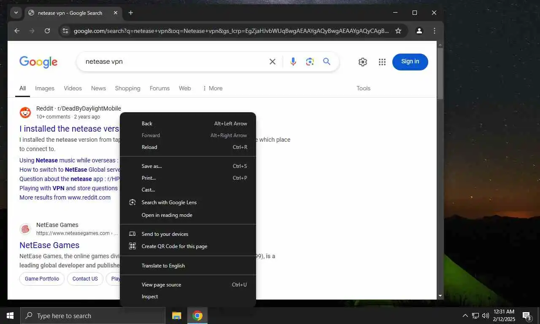Click the NetEase Games favicon
This screenshot has height=324, width=540.
pyautogui.click(x=25, y=229)
